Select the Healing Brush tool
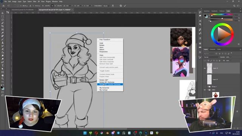The image size is (242, 136). coord(3,36)
